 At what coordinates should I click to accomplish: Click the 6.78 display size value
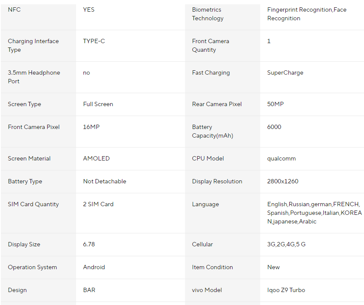[x=89, y=244]
